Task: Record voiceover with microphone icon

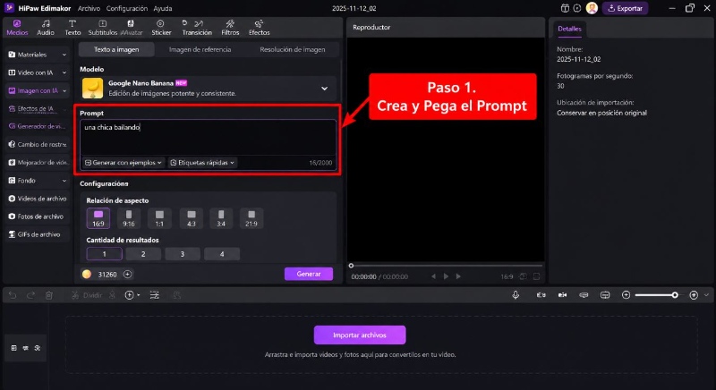Action: [516, 295]
